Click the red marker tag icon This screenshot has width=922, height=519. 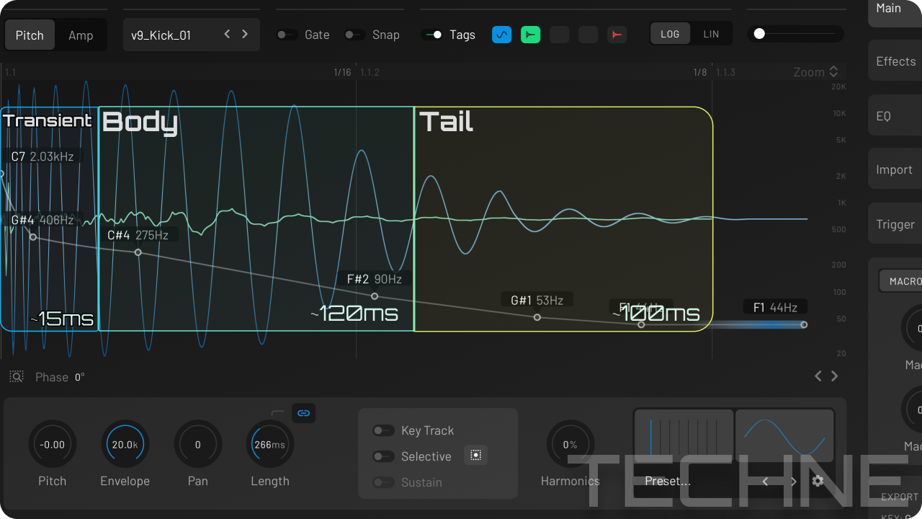click(x=617, y=35)
